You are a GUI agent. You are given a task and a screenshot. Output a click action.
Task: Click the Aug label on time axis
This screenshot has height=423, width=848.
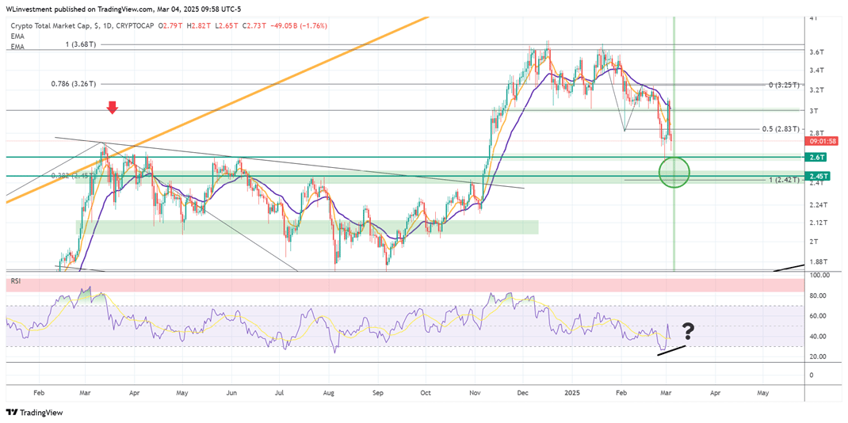329,391
